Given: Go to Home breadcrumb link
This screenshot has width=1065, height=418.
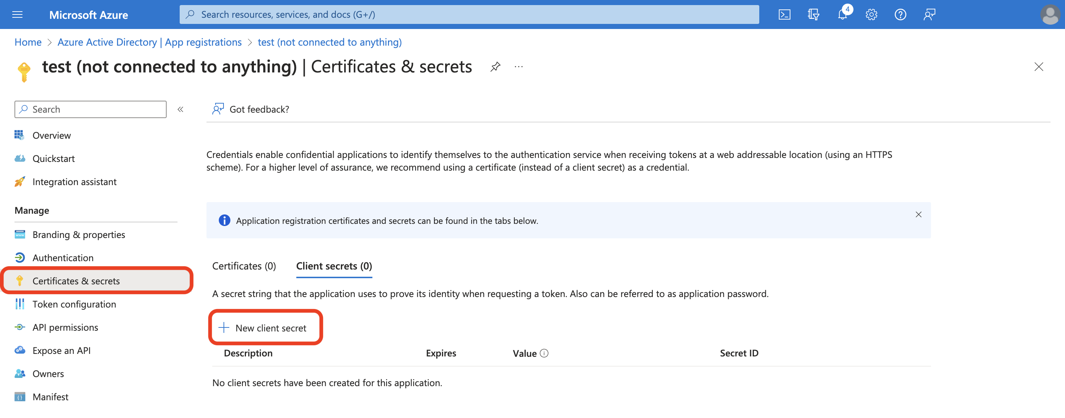Looking at the screenshot, I should 28,42.
